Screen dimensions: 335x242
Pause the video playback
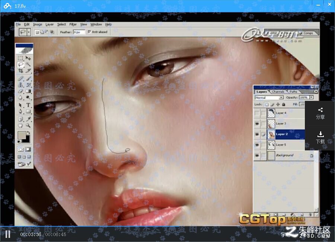8,234
